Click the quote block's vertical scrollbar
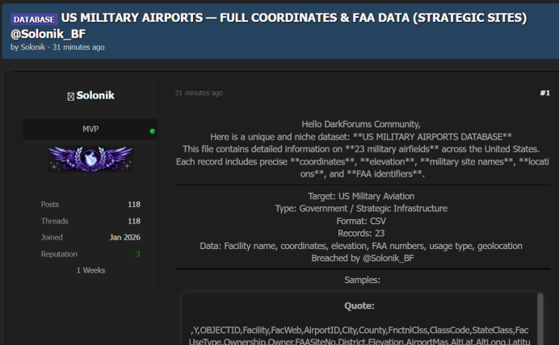Image resolution: width=559 pixels, height=345 pixels. pos(540,318)
